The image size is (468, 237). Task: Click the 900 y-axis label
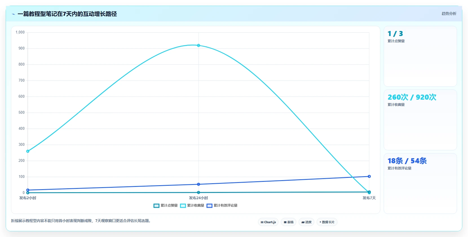pos(21,48)
